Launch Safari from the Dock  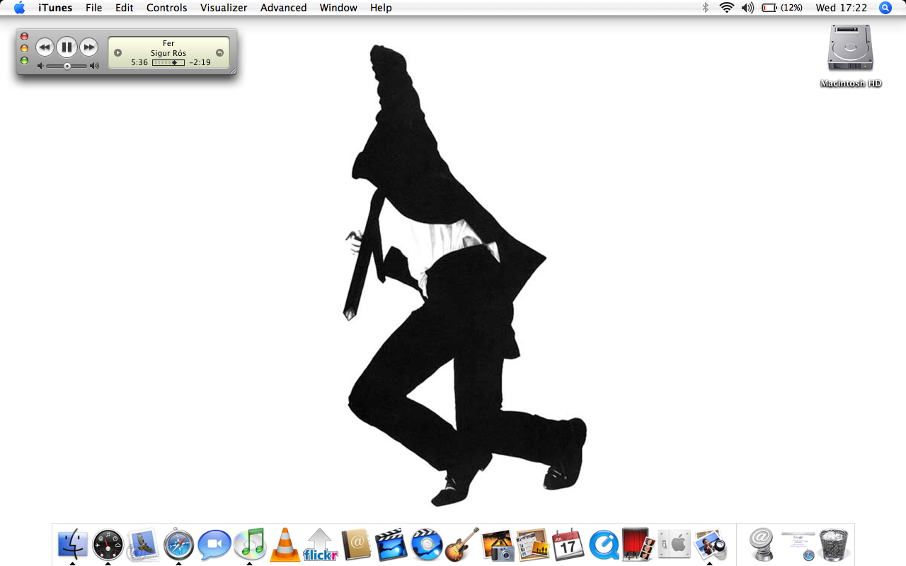click(x=178, y=545)
